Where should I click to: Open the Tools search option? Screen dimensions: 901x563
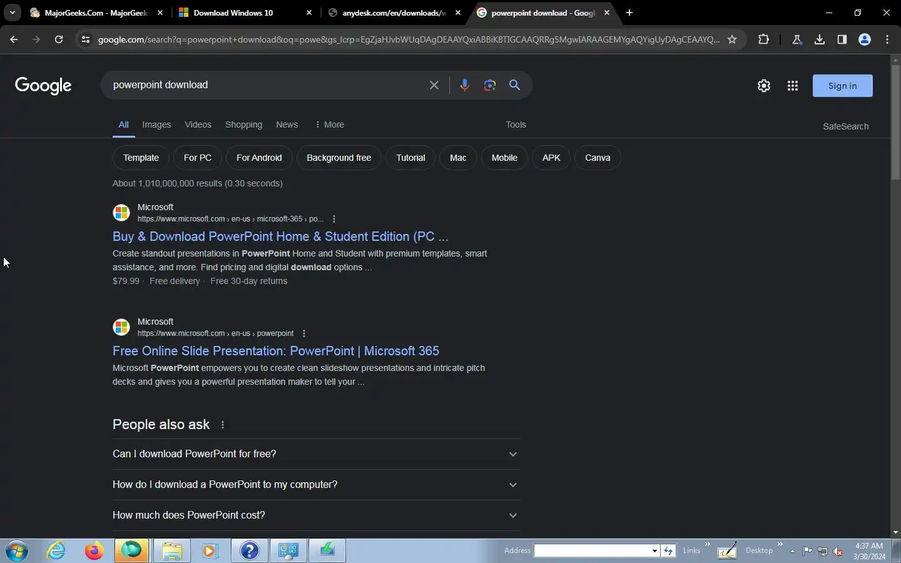click(516, 124)
